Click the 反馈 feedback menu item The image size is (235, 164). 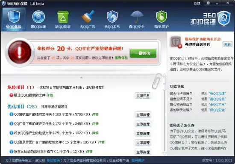click(197, 3)
